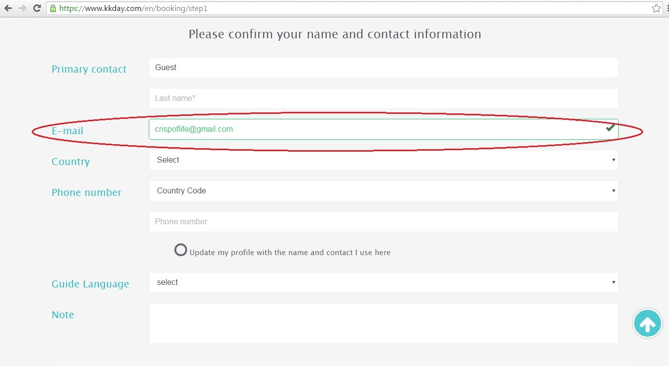Click inside the Note text area
This screenshot has height=366, width=669.
click(383, 323)
